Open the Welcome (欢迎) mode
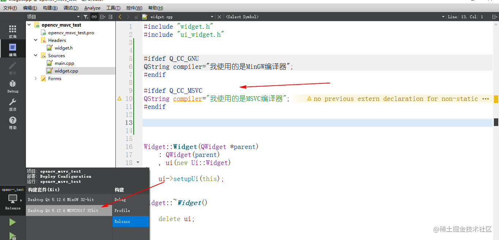The width and height of the screenshot is (499, 240). click(13, 31)
